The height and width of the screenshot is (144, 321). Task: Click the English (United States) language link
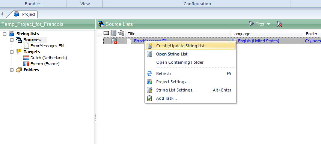[x=258, y=41]
